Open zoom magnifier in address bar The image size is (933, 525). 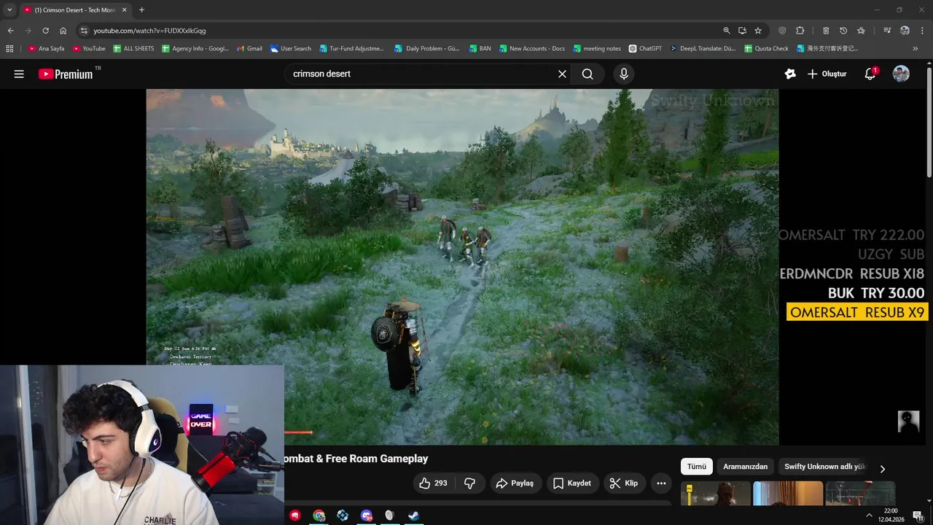(726, 31)
